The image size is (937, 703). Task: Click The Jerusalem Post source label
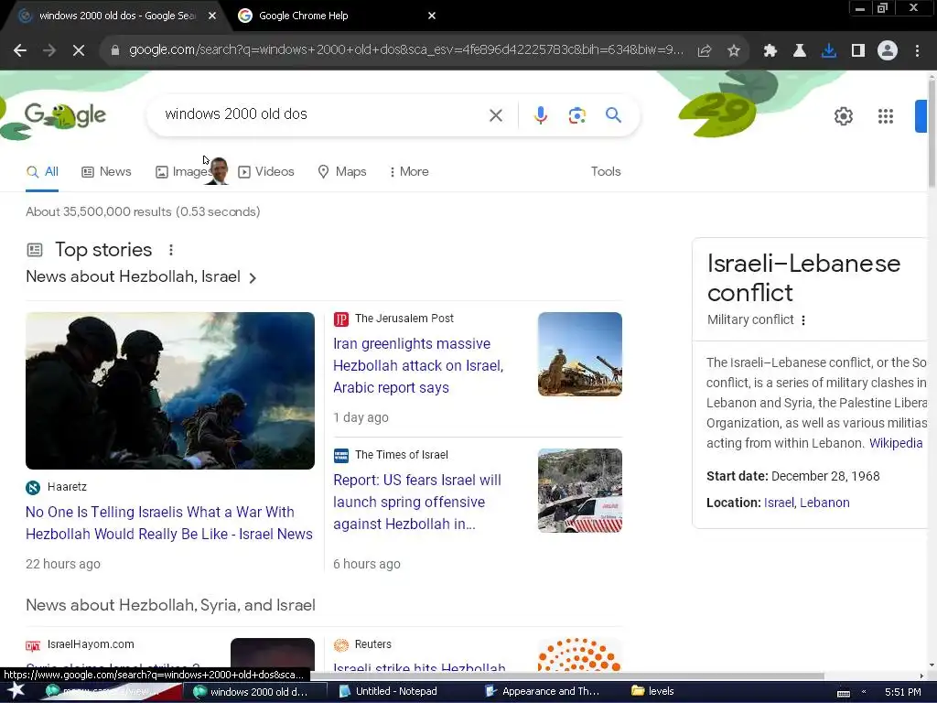404,319
